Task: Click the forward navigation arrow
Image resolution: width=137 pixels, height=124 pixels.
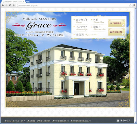Action: point(7,5)
